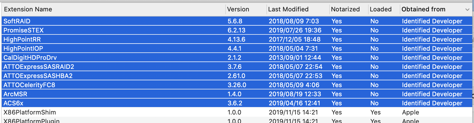This screenshot has height=123, width=474.
Task: Click date 2018/05/07 22:53
Action: [296, 76]
